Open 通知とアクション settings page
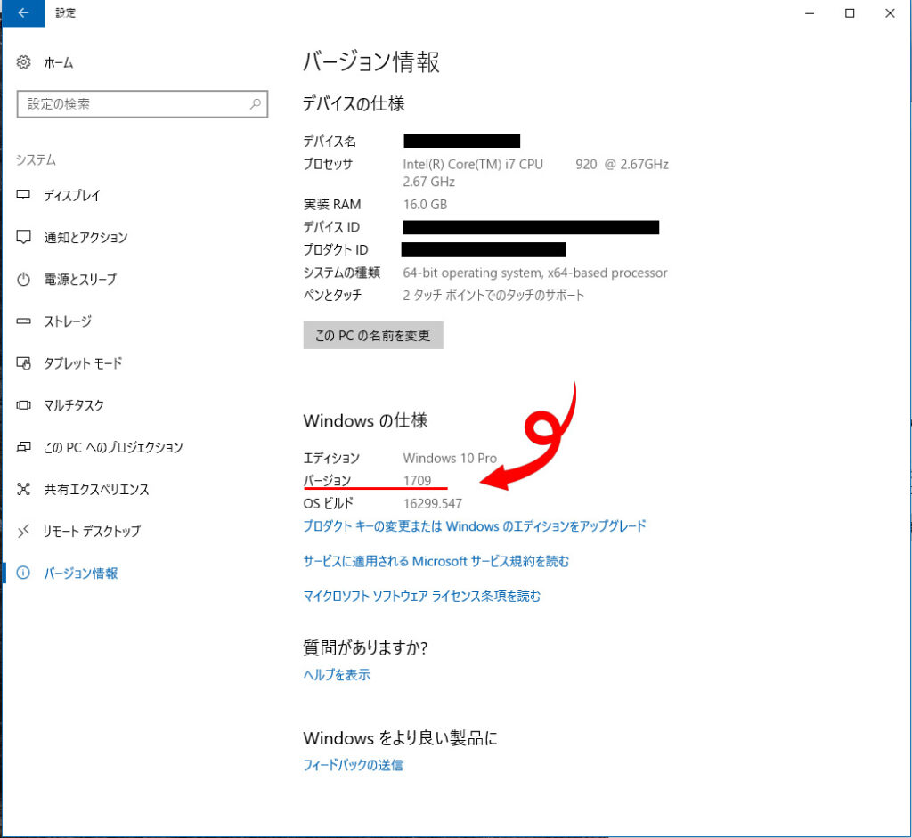The height and width of the screenshot is (838, 912). tap(85, 237)
